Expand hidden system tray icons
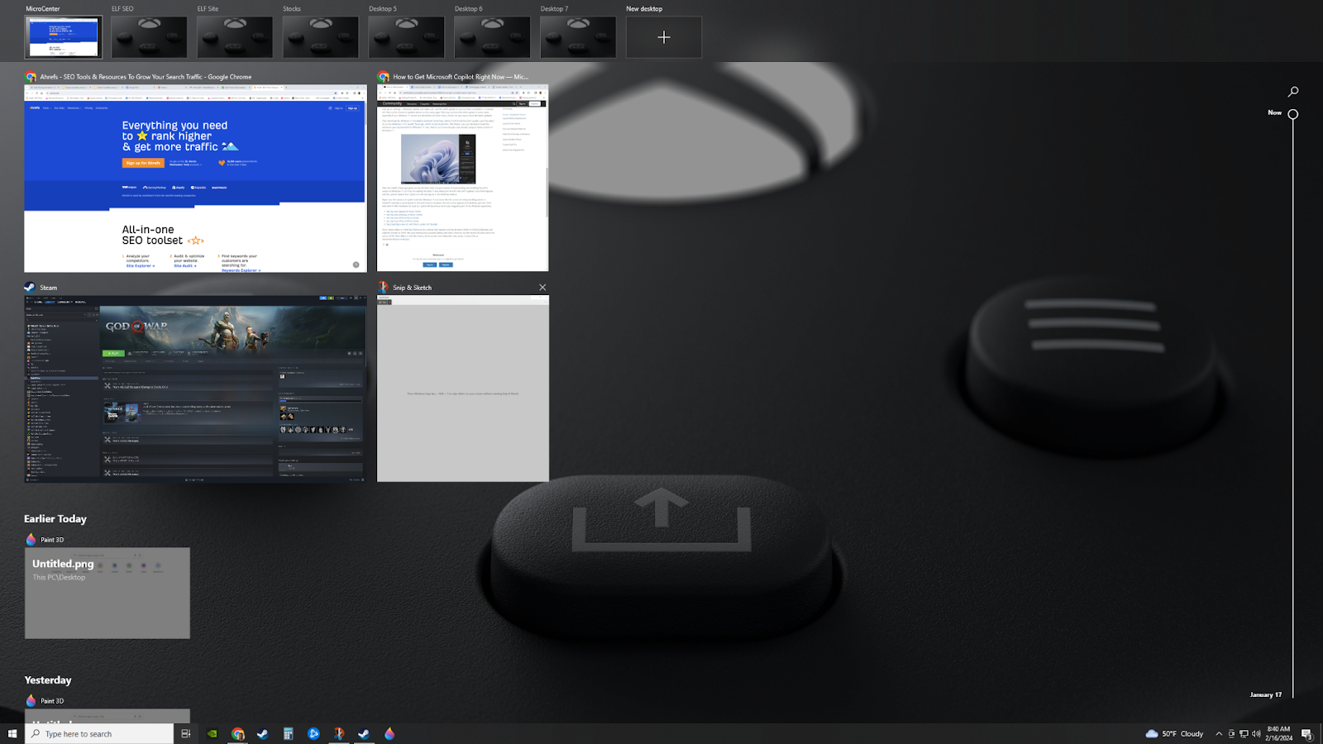The image size is (1323, 744). [1219, 734]
